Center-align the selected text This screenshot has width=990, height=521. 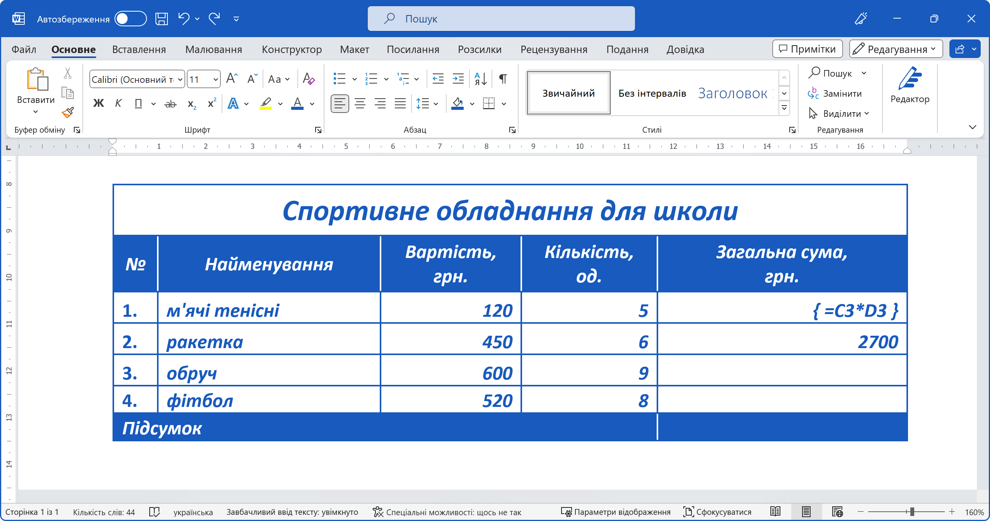[360, 103]
